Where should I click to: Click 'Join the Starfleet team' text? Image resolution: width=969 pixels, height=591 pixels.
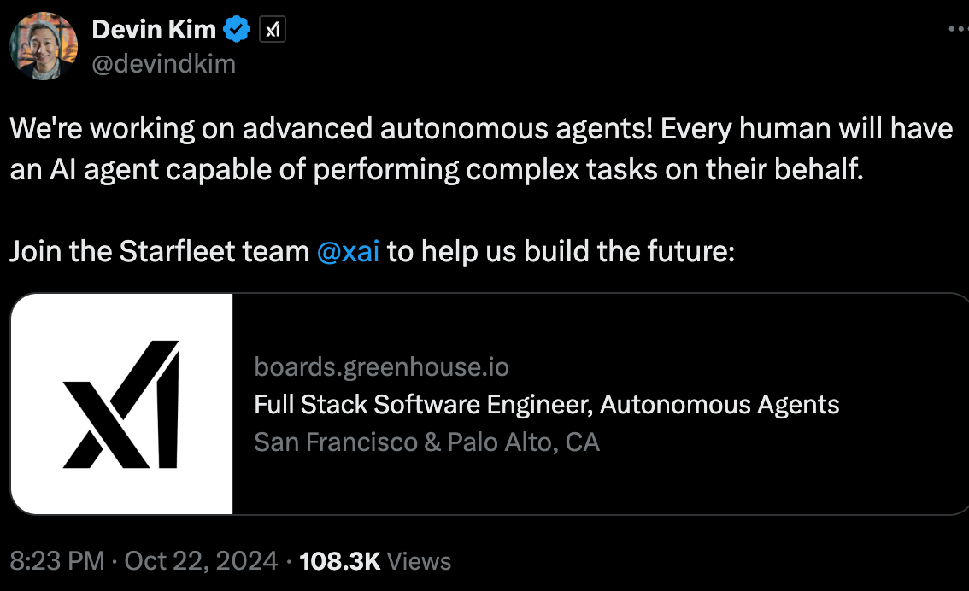160,252
